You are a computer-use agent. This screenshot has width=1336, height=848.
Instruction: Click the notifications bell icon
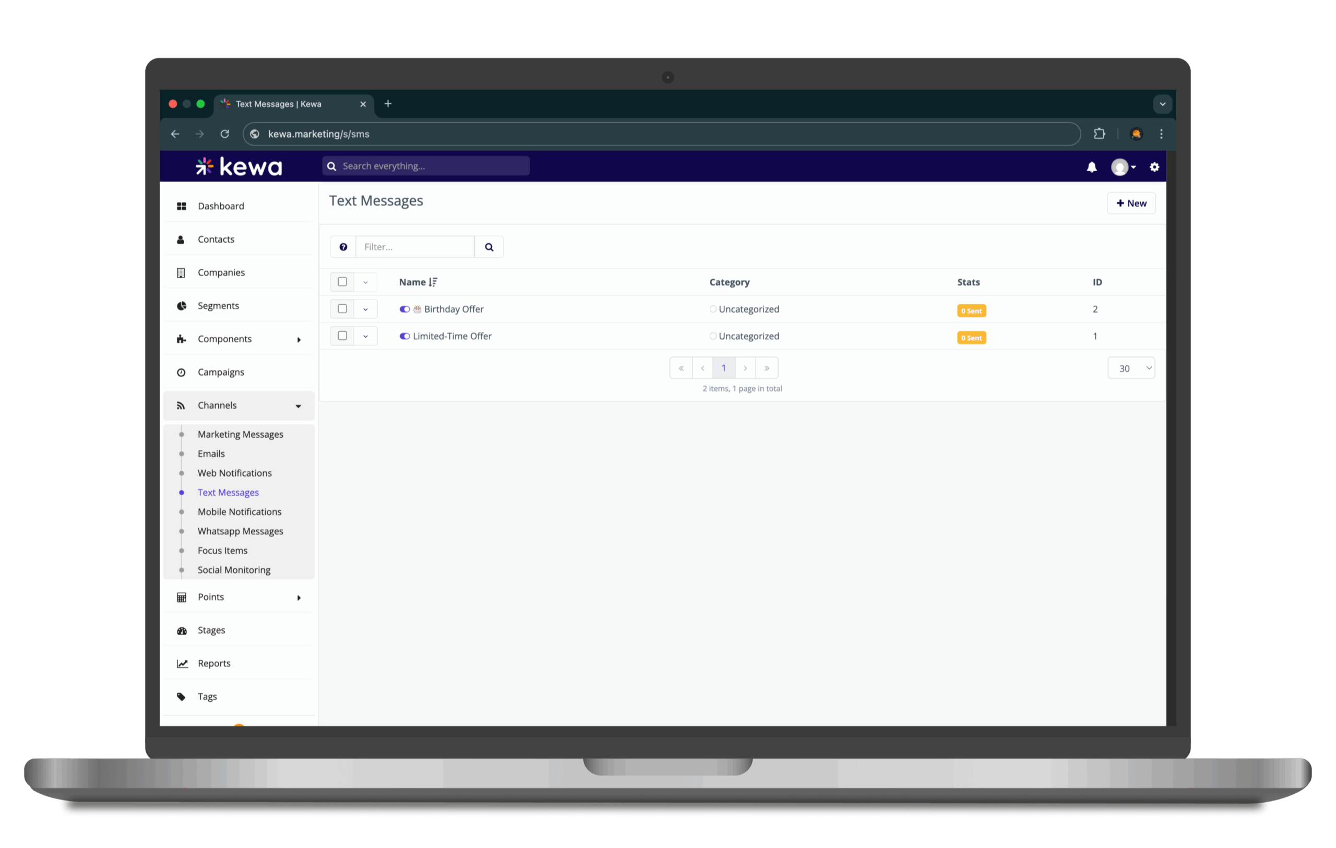pos(1091,167)
